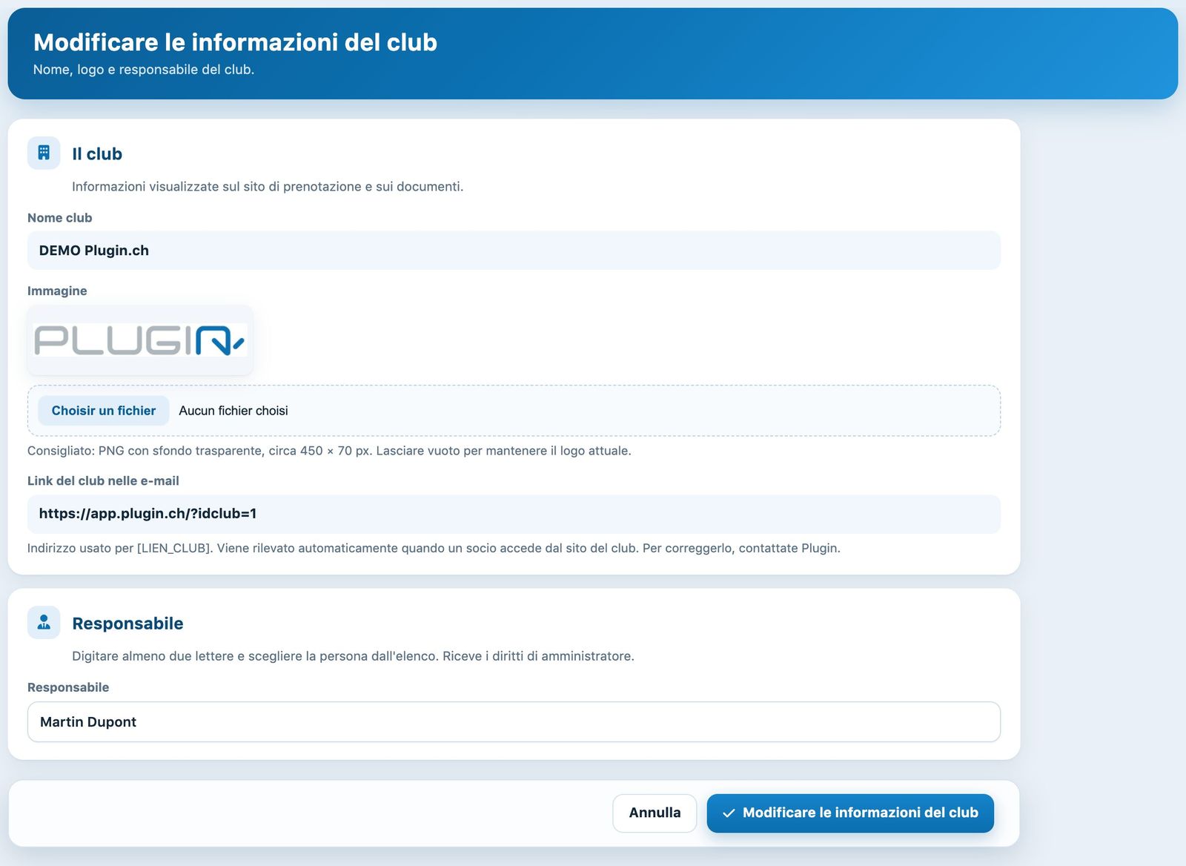The height and width of the screenshot is (866, 1186).
Task: Click the Responsabile section heading
Action: pos(127,624)
